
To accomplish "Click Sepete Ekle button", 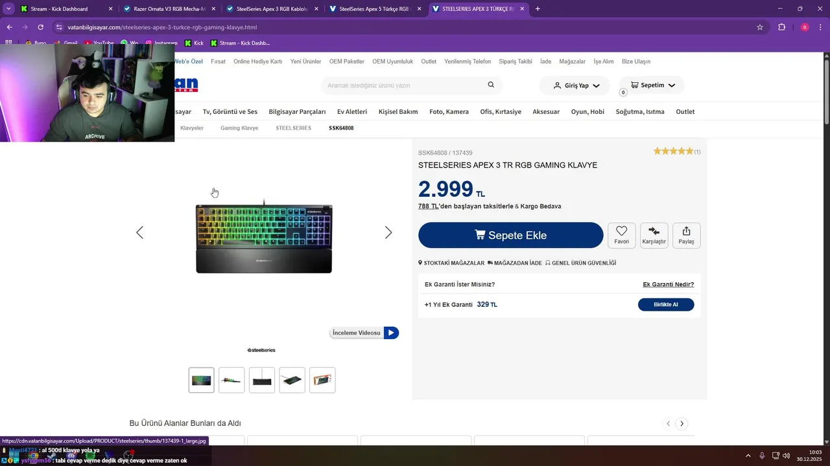I will point(511,235).
